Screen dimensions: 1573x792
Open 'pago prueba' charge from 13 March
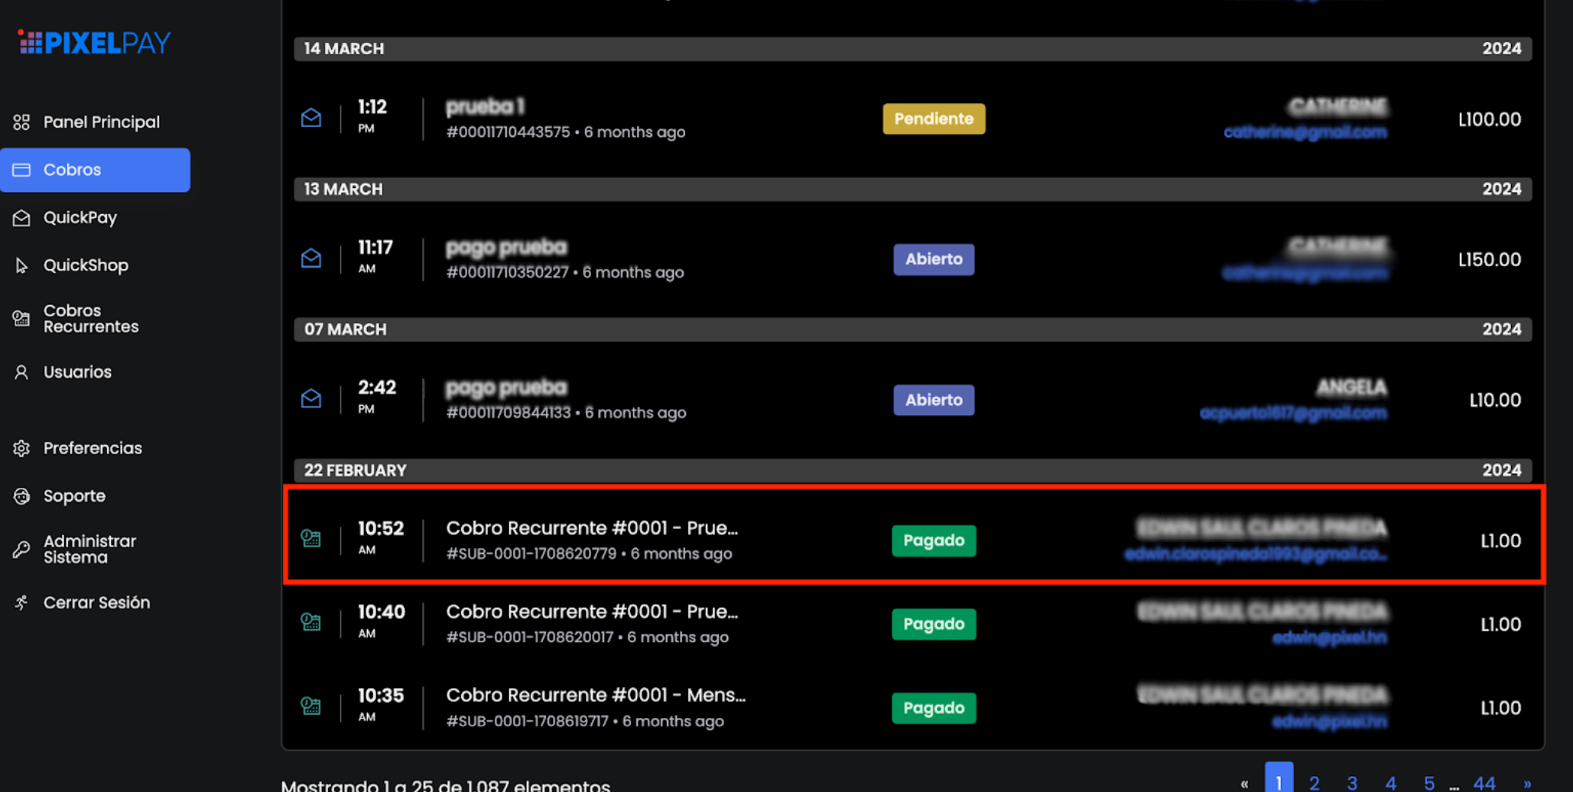[x=506, y=247]
